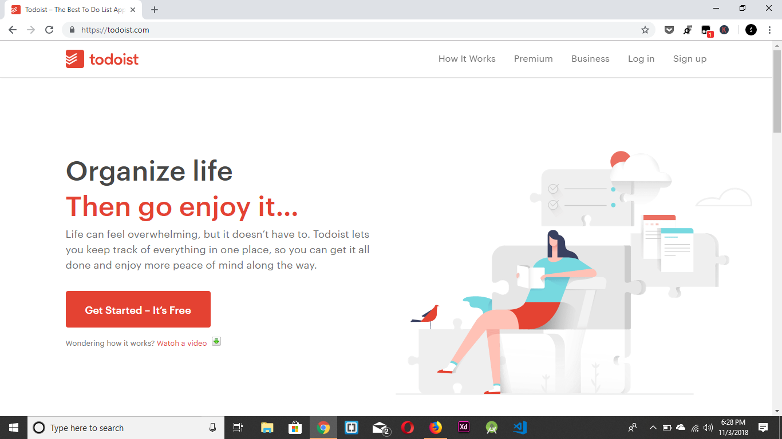The width and height of the screenshot is (782, 439).
Task: Click the volume speaker icon
Action: [708, 428]
